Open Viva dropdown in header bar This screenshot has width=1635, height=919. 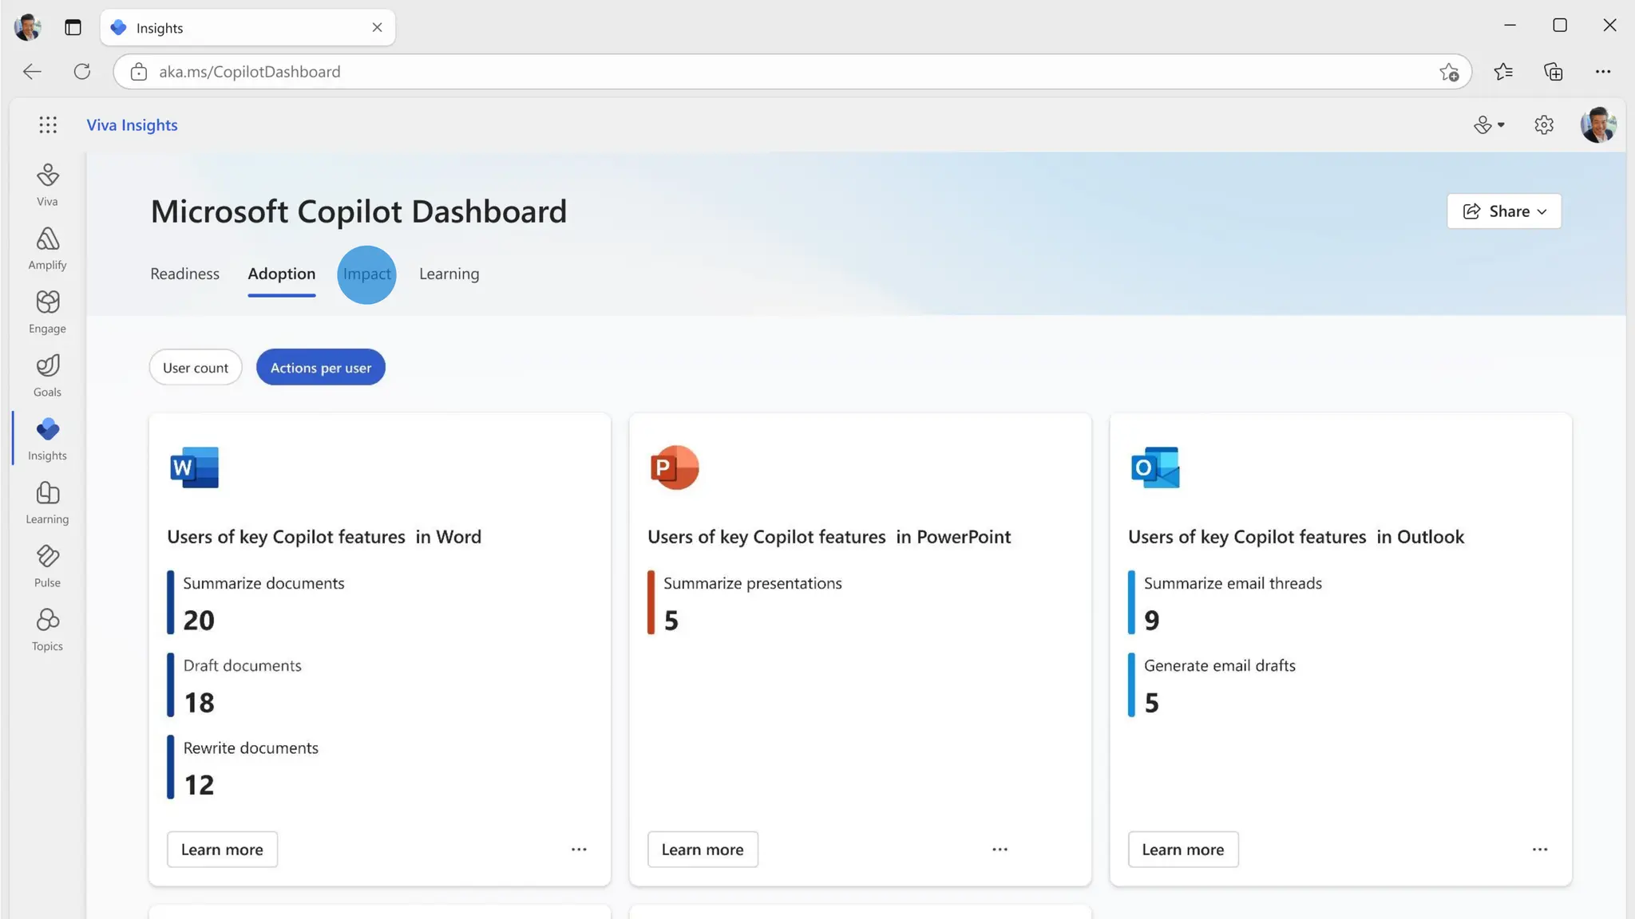click(1488, 125)
